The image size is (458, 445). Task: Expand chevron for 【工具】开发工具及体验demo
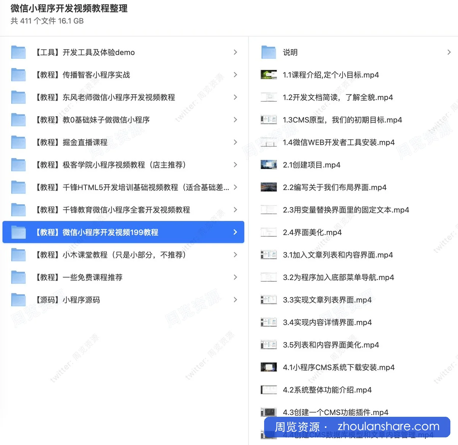tap(235, 52)
